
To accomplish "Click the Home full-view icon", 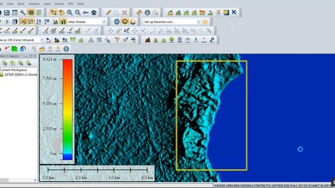I will pos(94,13).
